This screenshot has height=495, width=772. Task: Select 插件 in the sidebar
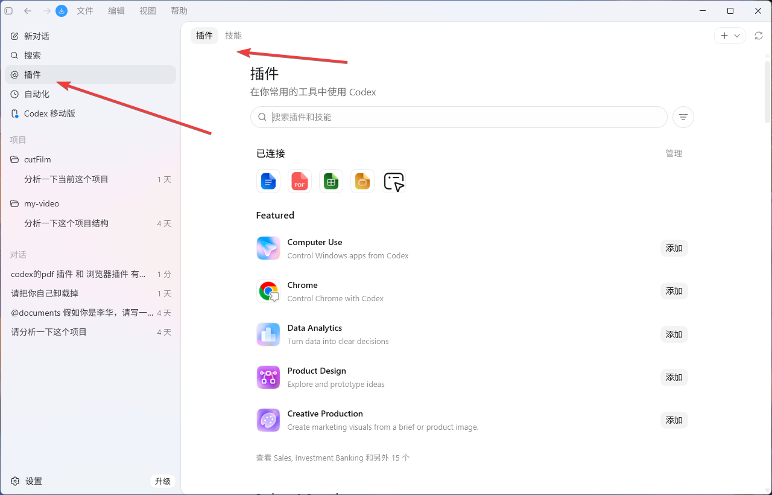[x=90, y=75]
